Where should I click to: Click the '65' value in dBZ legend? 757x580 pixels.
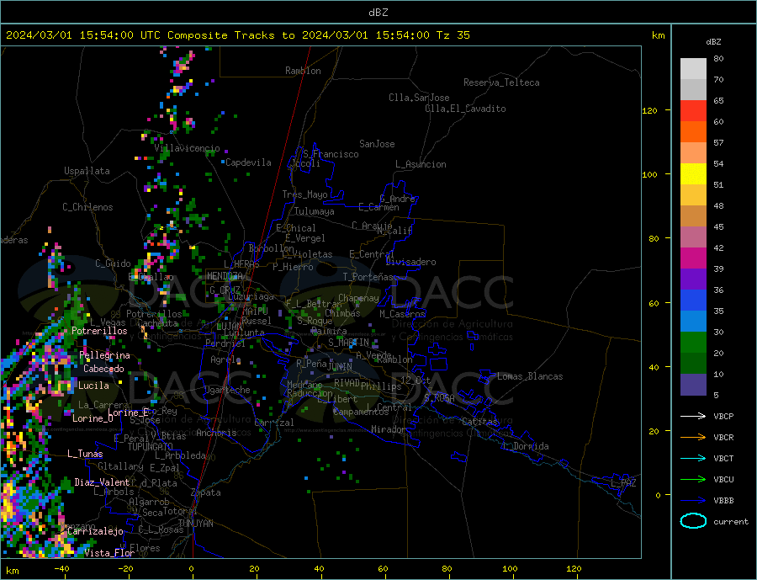pos(718,100)
